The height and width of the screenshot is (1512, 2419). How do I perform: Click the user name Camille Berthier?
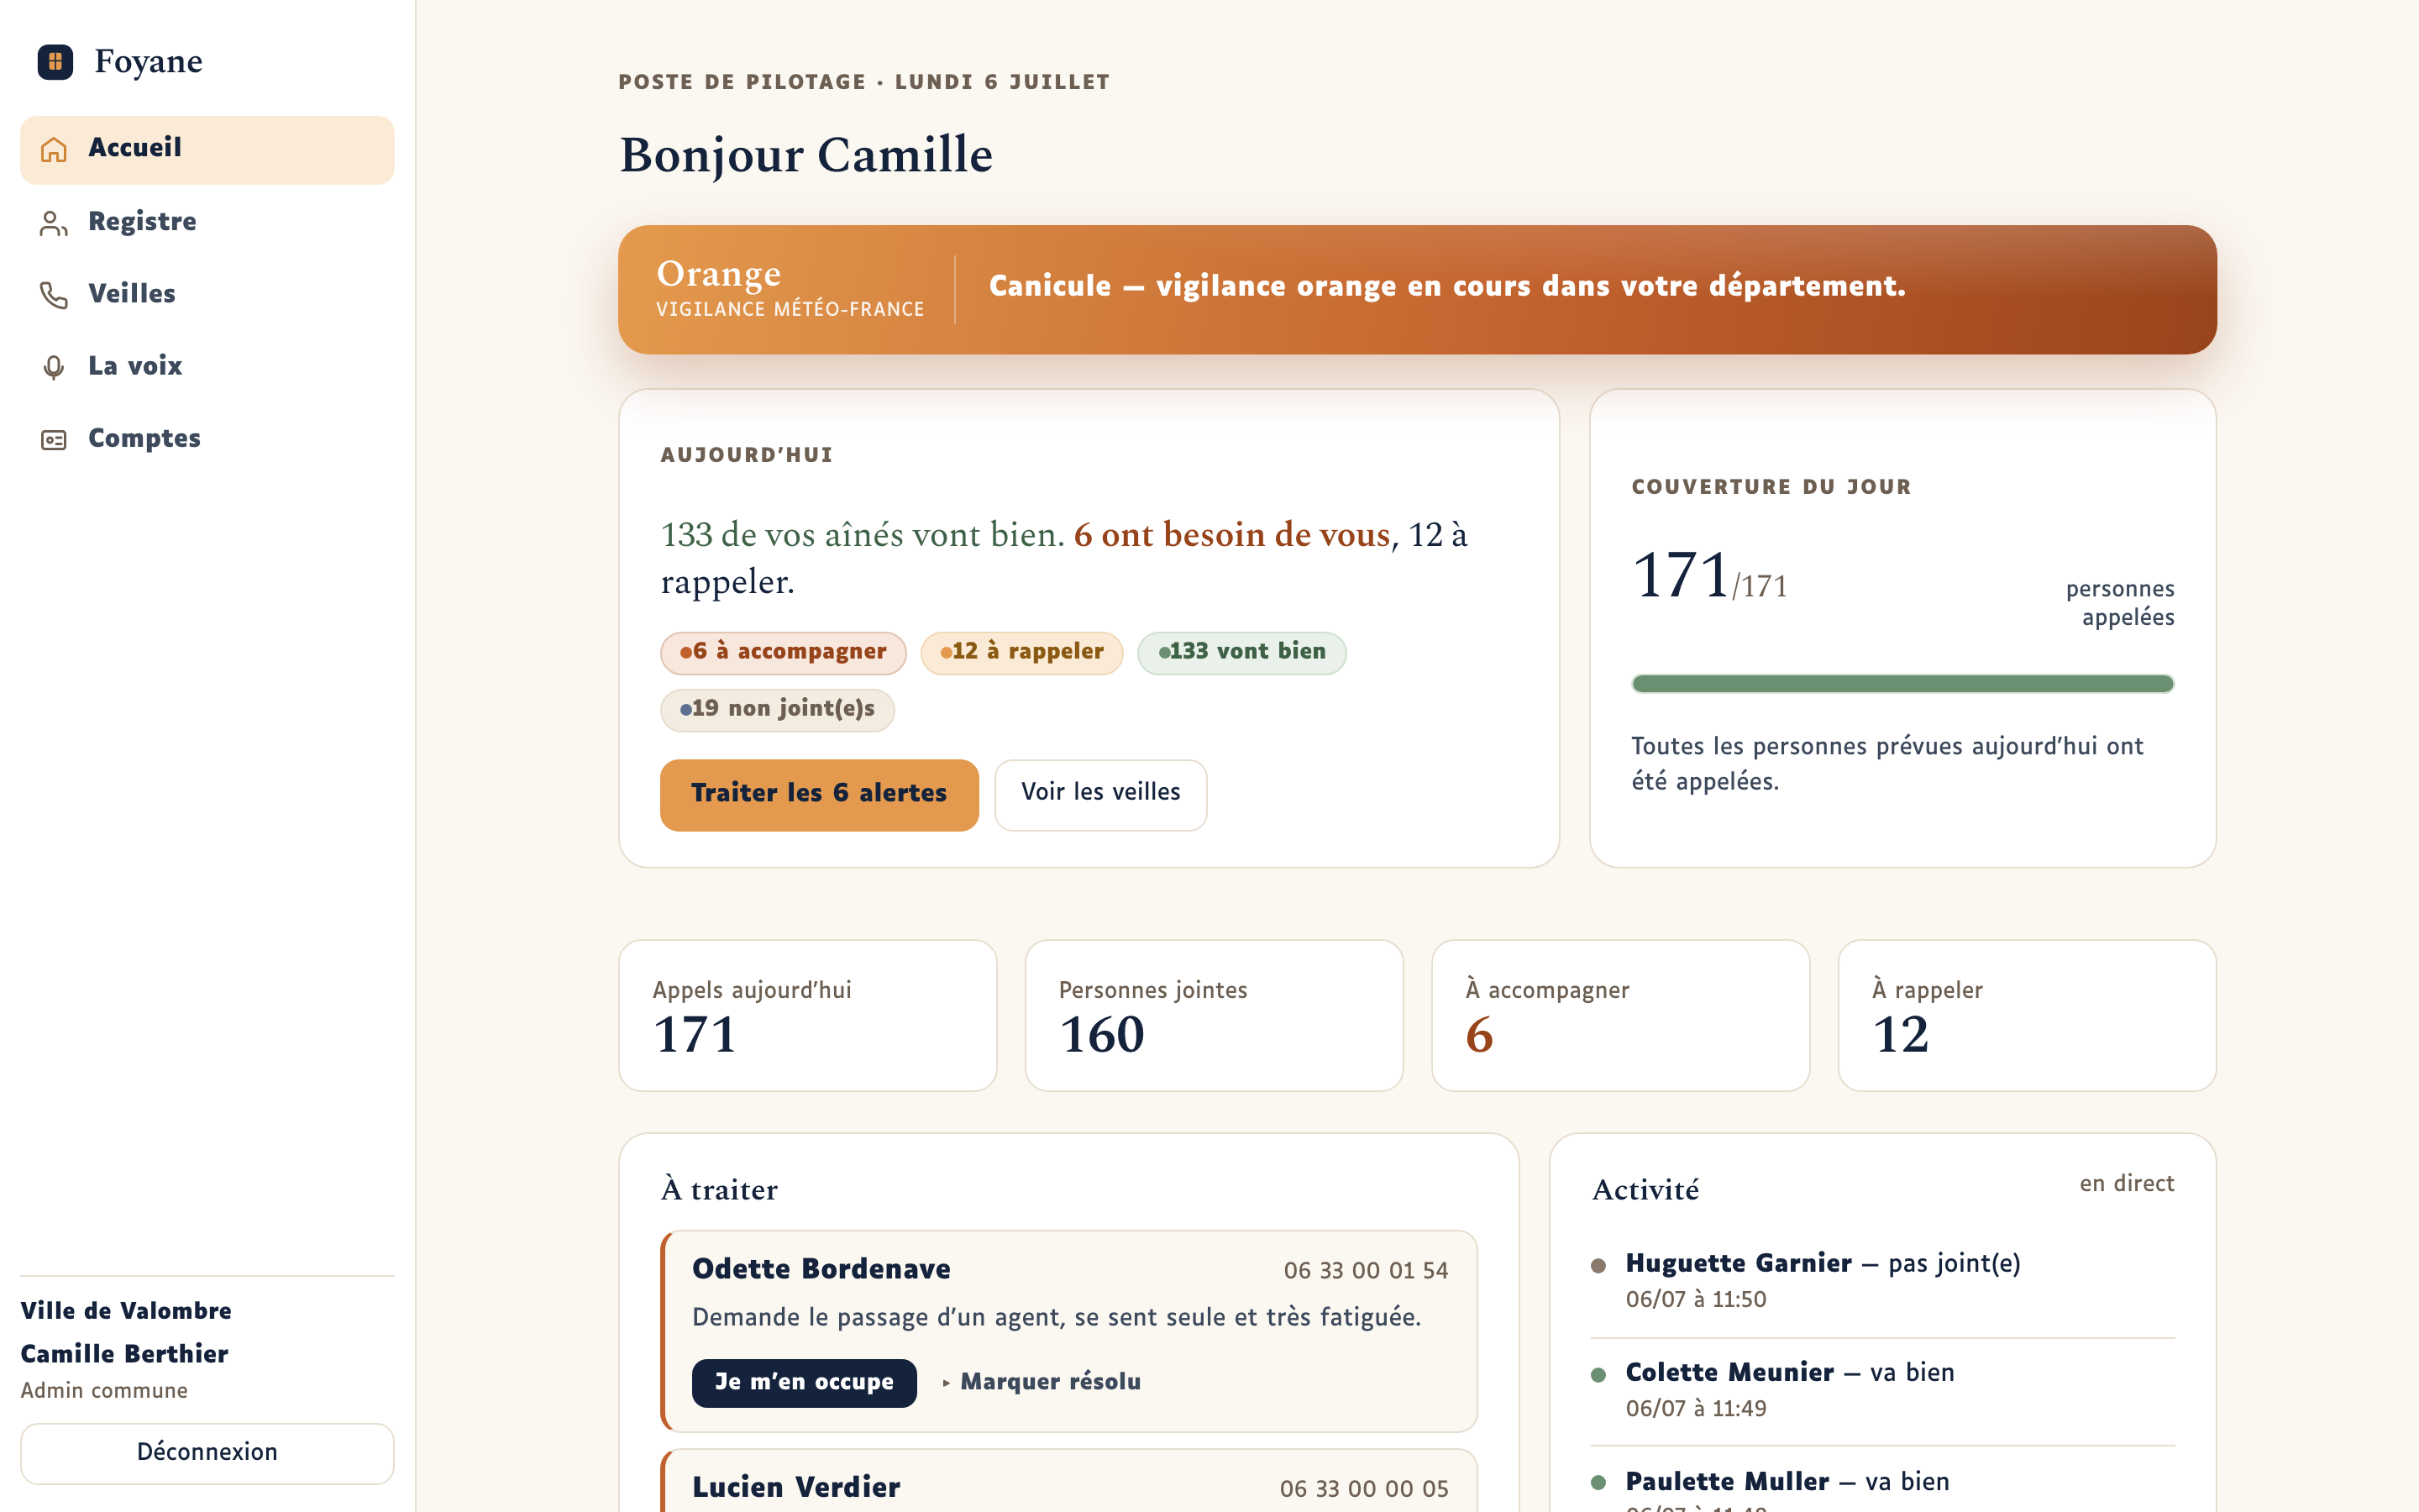124,1354
